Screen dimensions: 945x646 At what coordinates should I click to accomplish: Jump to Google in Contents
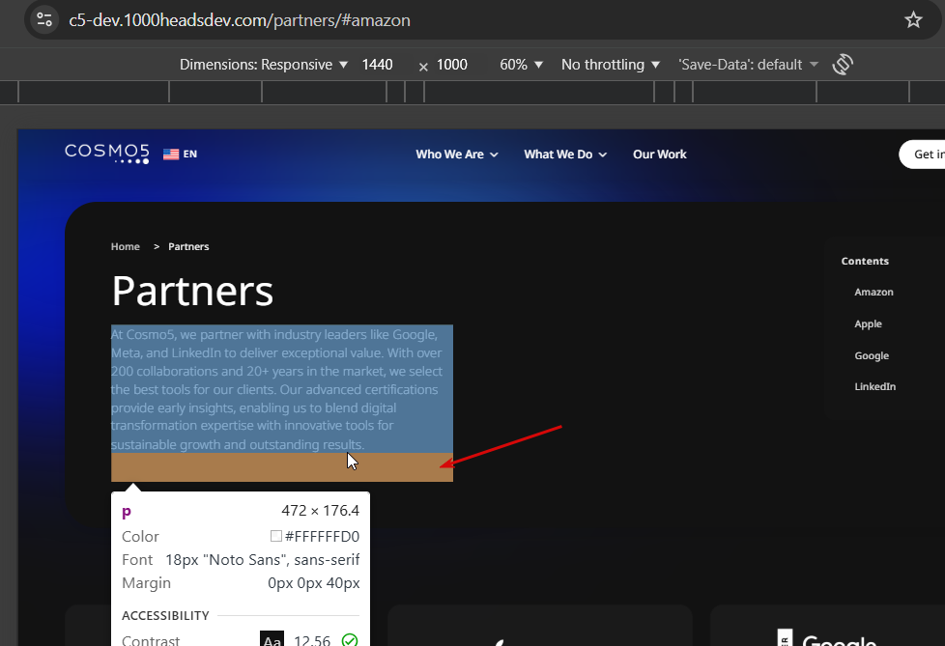point(872,355)
